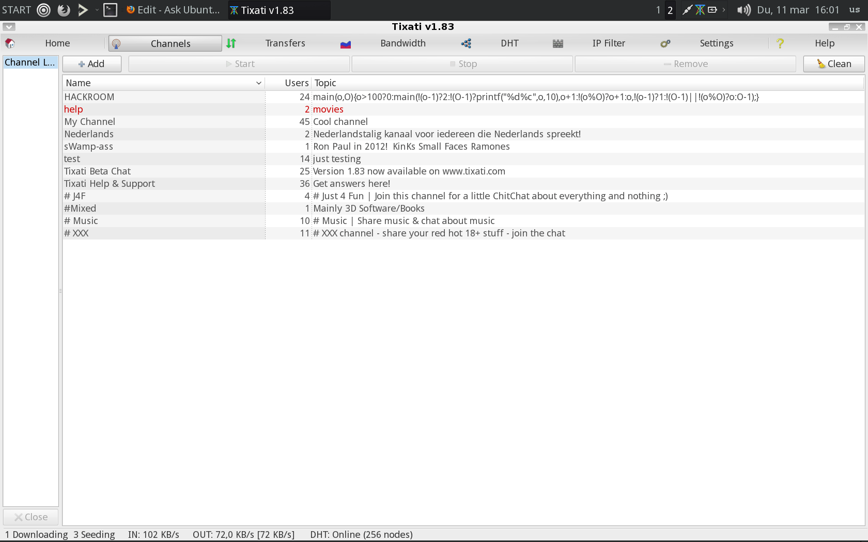868x542 pixels.
Task: Select the red help channel row
Action: click(x=463, y=109)
